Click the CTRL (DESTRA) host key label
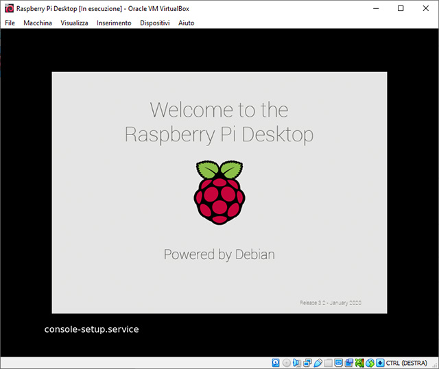This screenshot has height=369, width=439. tap(407, 362)
